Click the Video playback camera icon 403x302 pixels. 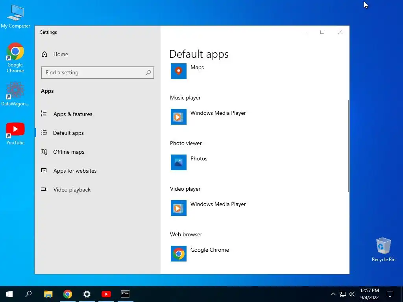click(x=44, y=189)
